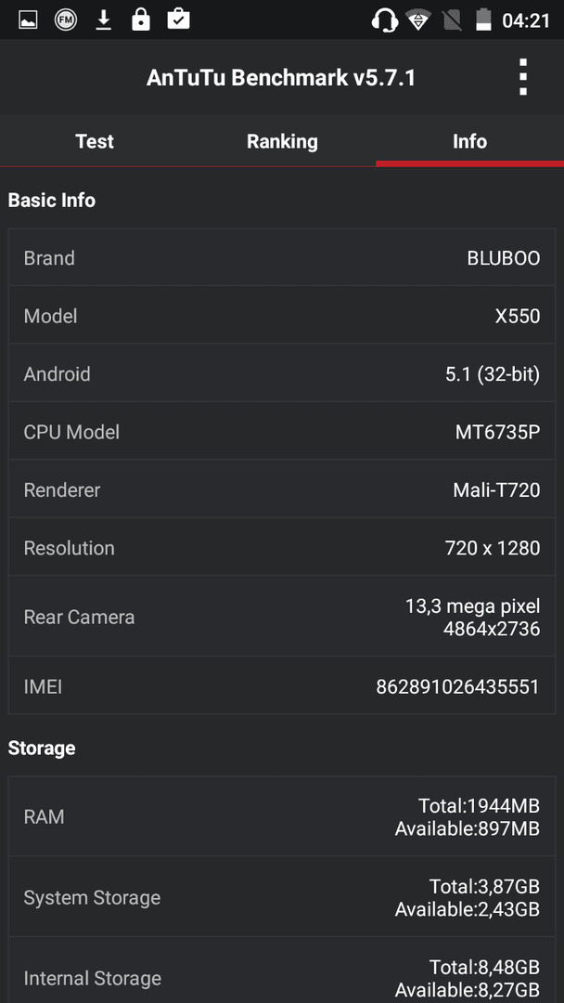Tap the Brand BLUBOO row
The height and width of the screenshot is (1003, 564).
[x=282, y=258]
